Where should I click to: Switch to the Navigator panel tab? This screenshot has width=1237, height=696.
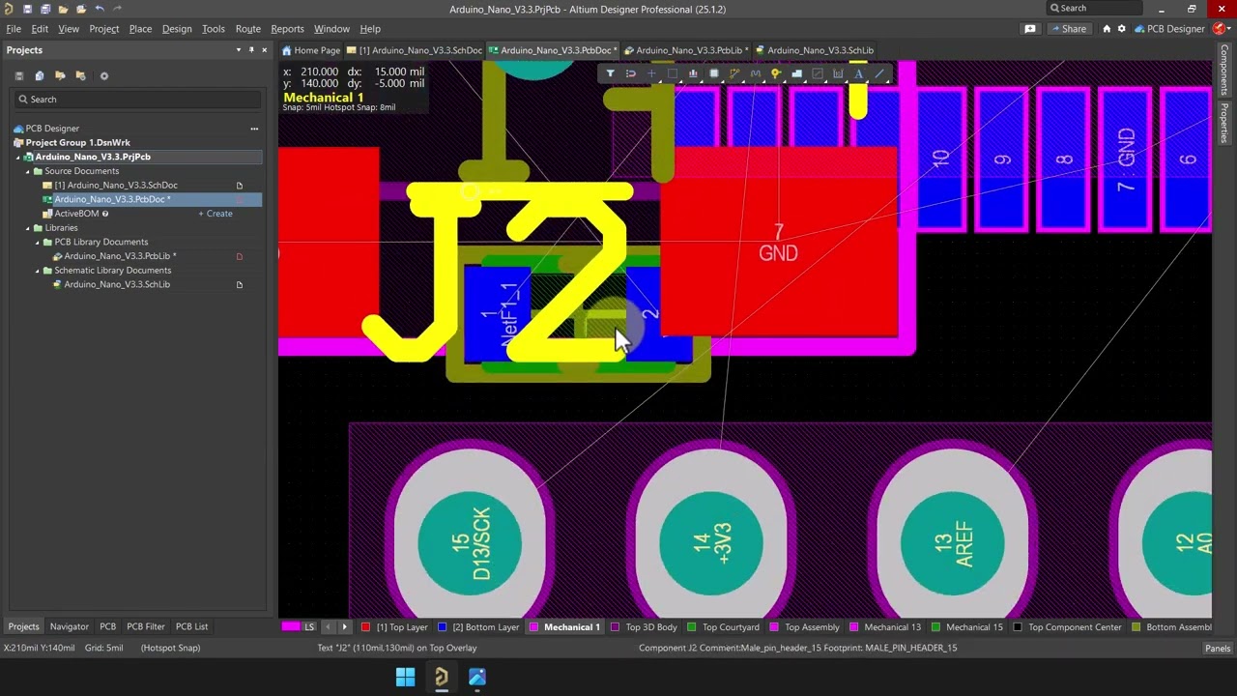(x=69, y=626)
